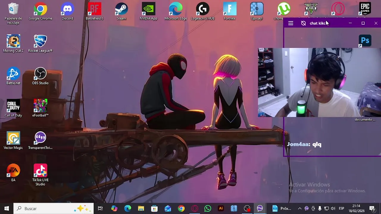Select the Call of Duty shortcut

[13, 109]
